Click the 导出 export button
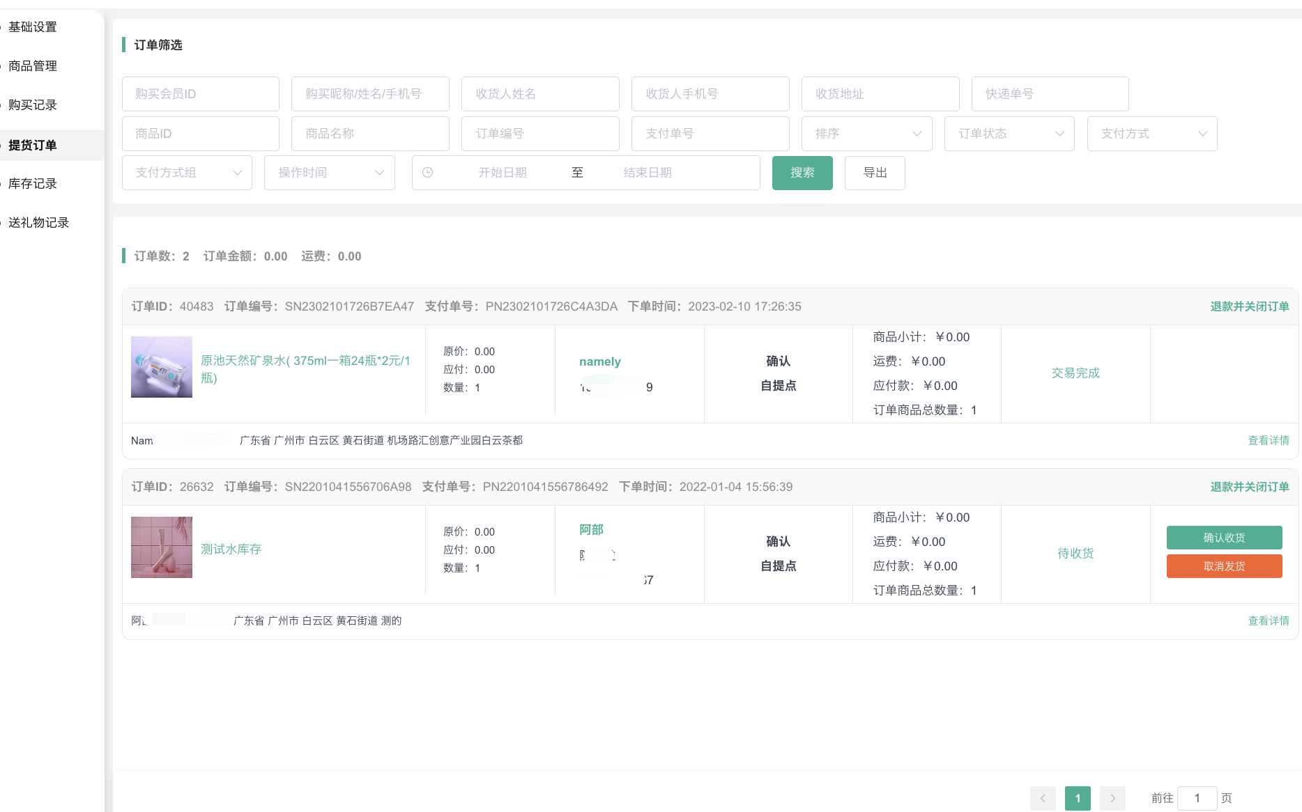 875,173
